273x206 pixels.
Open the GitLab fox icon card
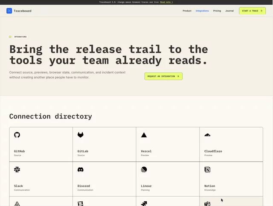(x=81, y=135)
